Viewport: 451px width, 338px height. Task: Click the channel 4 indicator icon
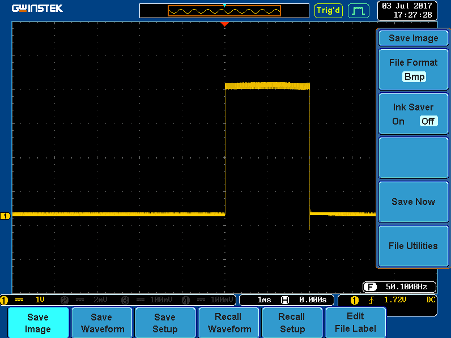[186, 300]
